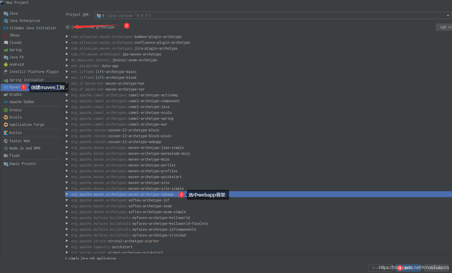The height and width of the screenshot is (273, 452).
Task: Select the jbosscc-seam-archetype row
Action: click(x=258, y=60)
